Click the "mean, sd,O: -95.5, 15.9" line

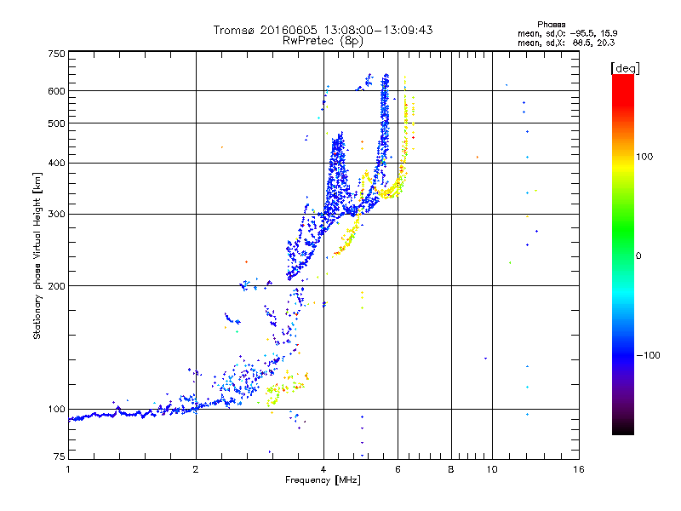click(x=567, y=33)
